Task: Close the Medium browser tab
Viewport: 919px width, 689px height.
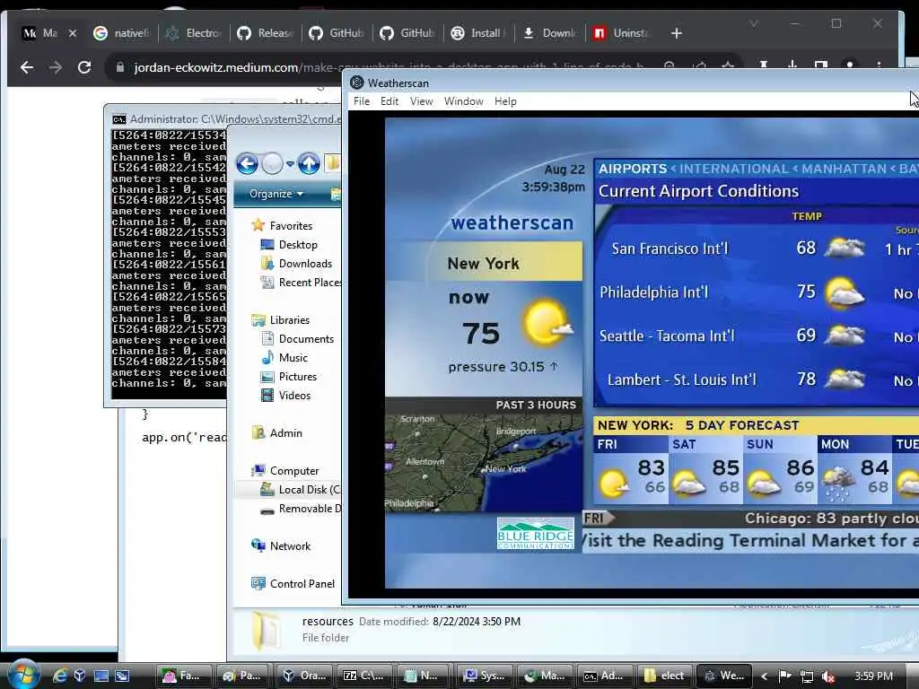Action: point(73,33)
